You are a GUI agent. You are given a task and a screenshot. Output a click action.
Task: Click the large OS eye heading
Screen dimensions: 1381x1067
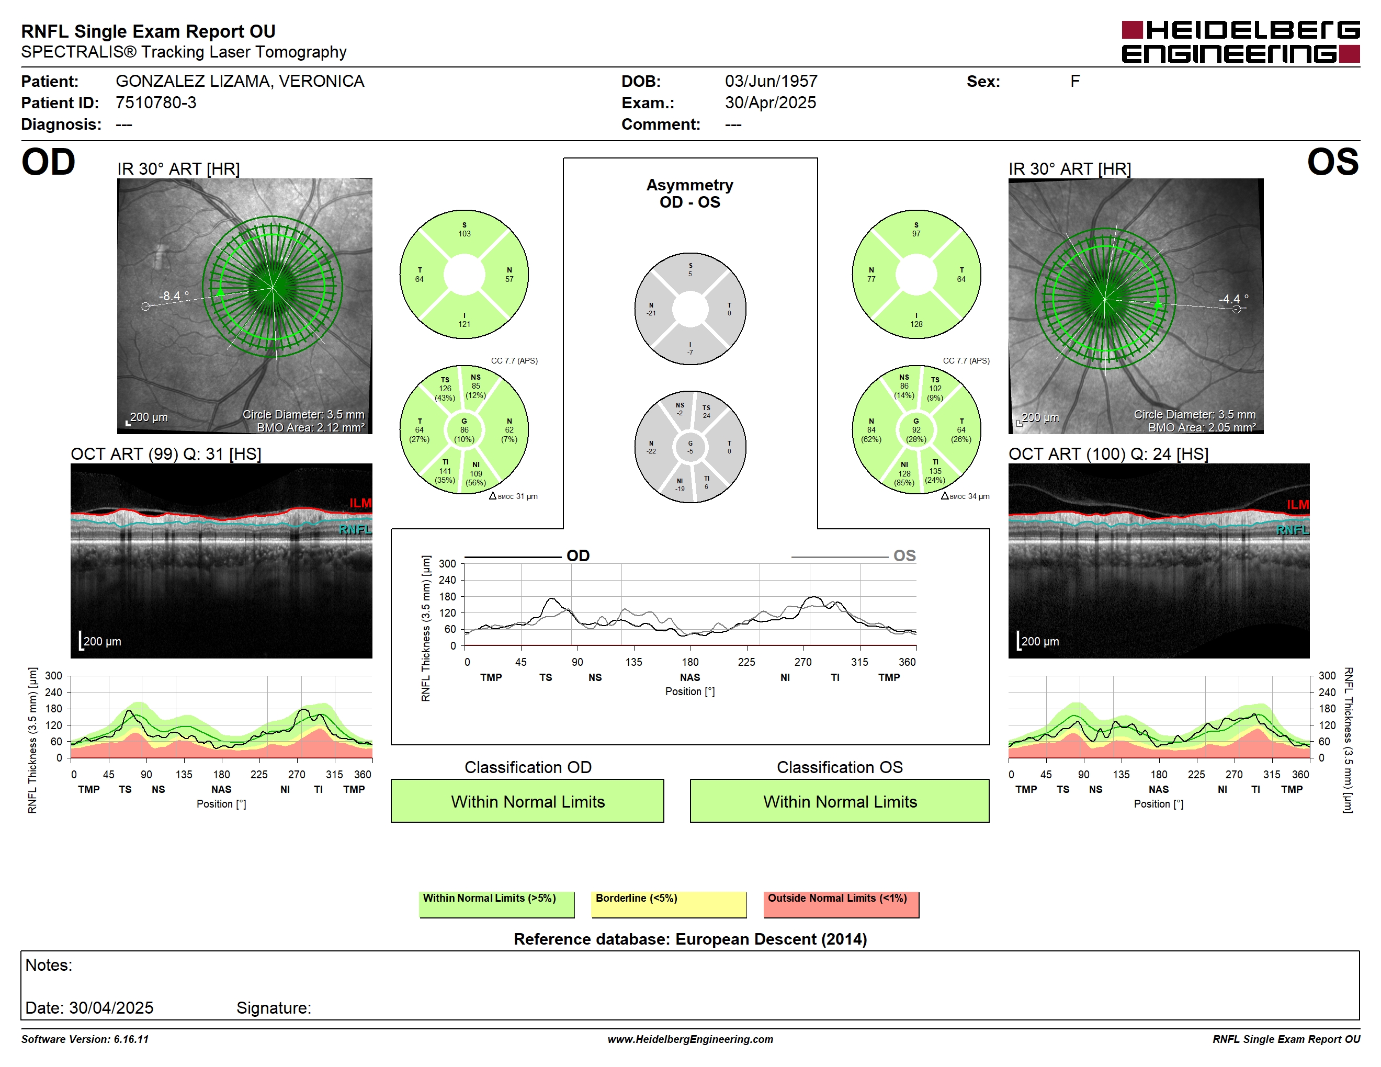click(x=1332, y=162)
